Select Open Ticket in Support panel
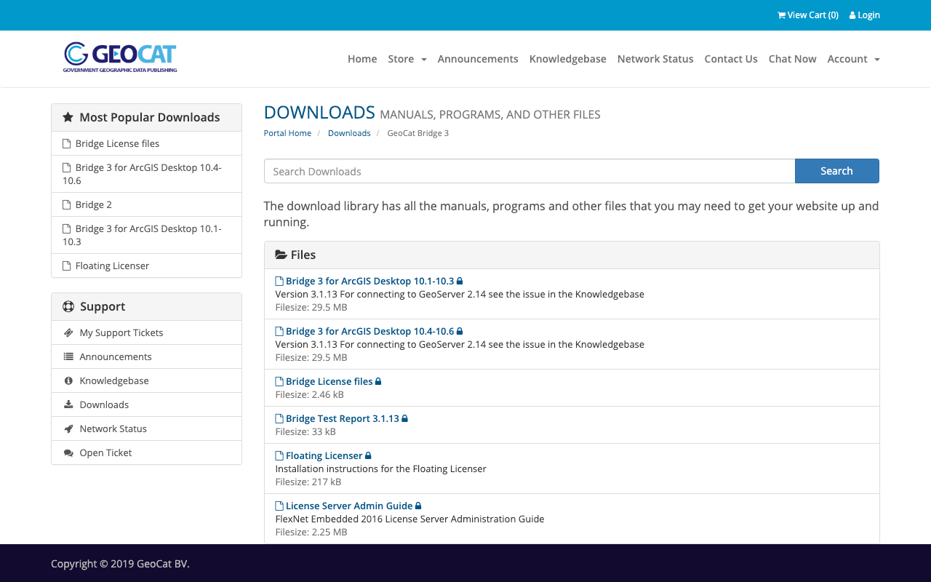Image resolution: width=931 pixels, height=582 pixels. [x=146, y=453]
